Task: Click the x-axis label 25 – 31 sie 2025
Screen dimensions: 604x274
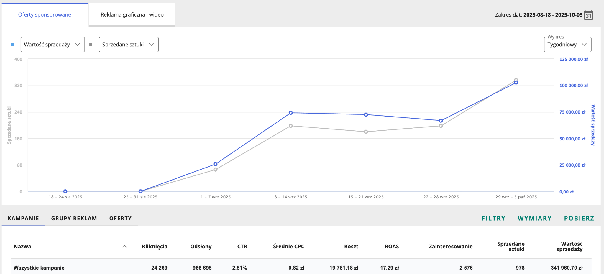Action: click(x=140, y=197)
